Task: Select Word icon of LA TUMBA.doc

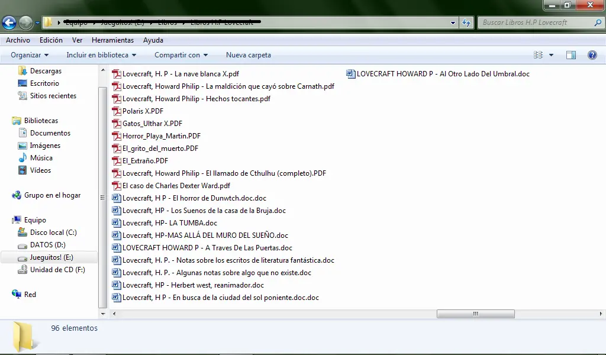Action: (x=117, y=223)
